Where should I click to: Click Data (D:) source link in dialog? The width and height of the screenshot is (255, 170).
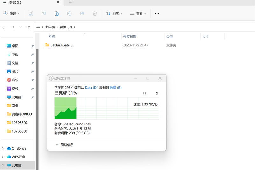91,88
